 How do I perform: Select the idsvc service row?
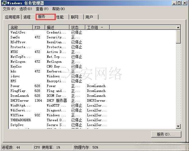(92, 76)
